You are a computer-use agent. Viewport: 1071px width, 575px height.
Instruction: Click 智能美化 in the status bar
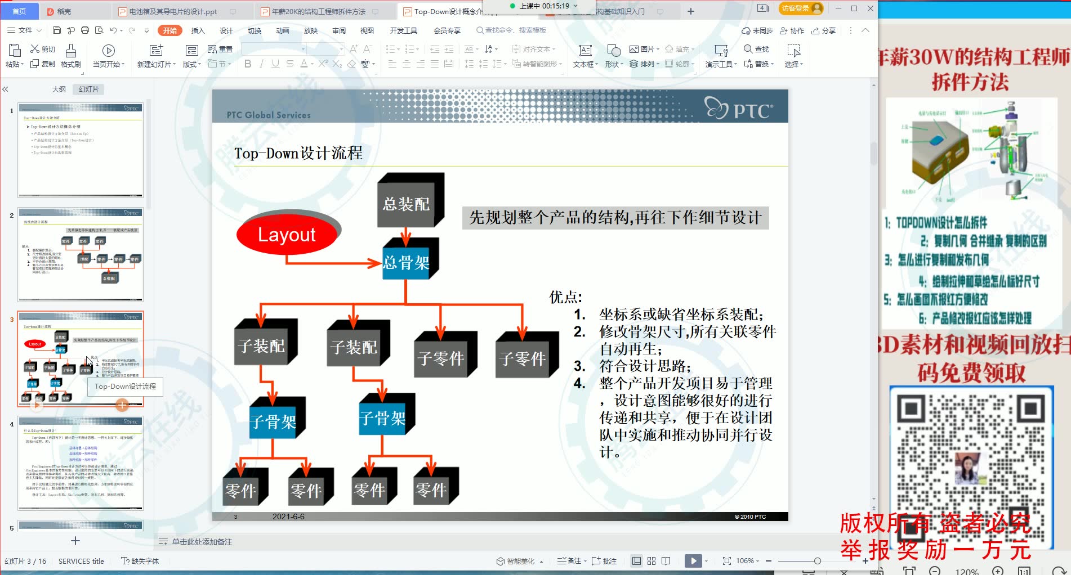516,561
